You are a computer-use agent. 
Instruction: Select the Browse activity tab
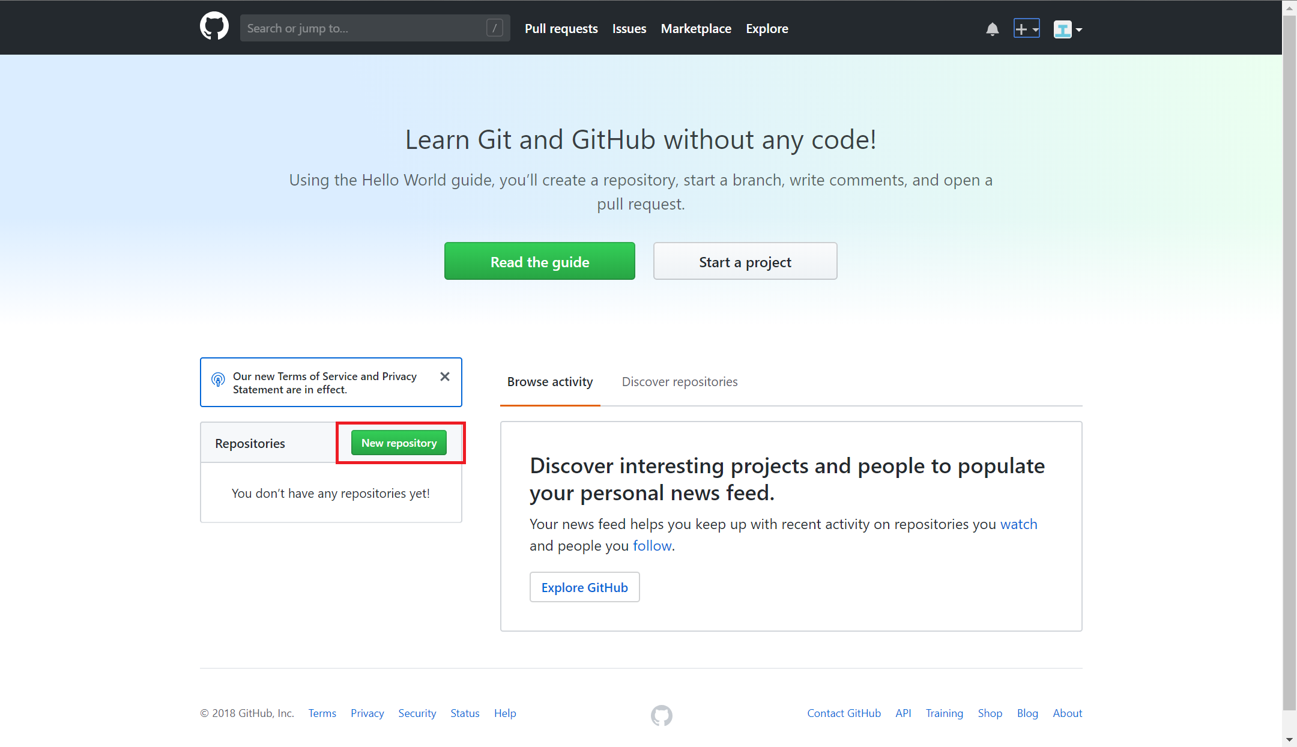(x=549, y=382)
